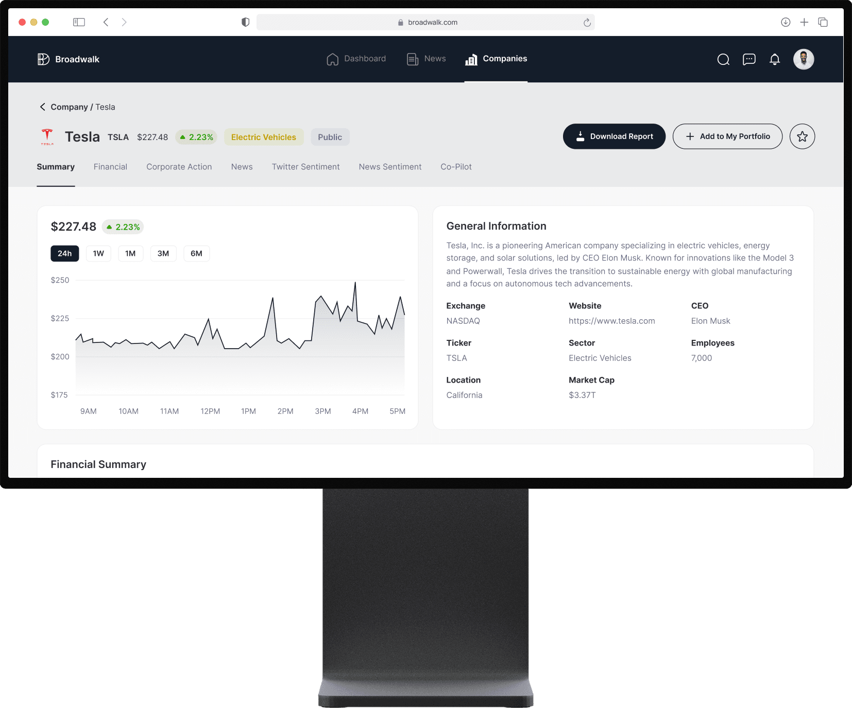Click the California location value

click(464, 395)
